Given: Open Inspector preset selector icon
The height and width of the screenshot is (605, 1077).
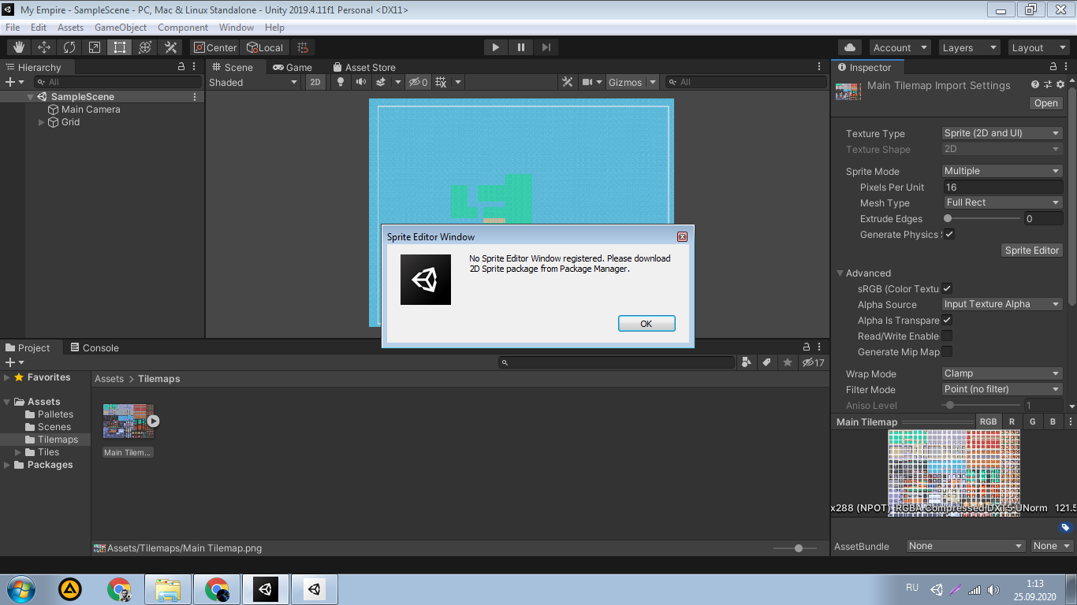Looking at the screenshot, I should tap(1048, 84).
